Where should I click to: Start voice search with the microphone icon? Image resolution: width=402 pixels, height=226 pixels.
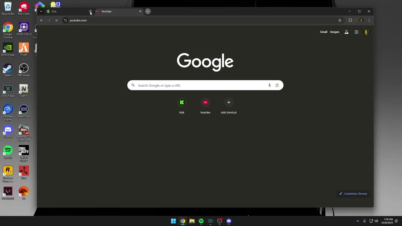click(x=269, y=85)
